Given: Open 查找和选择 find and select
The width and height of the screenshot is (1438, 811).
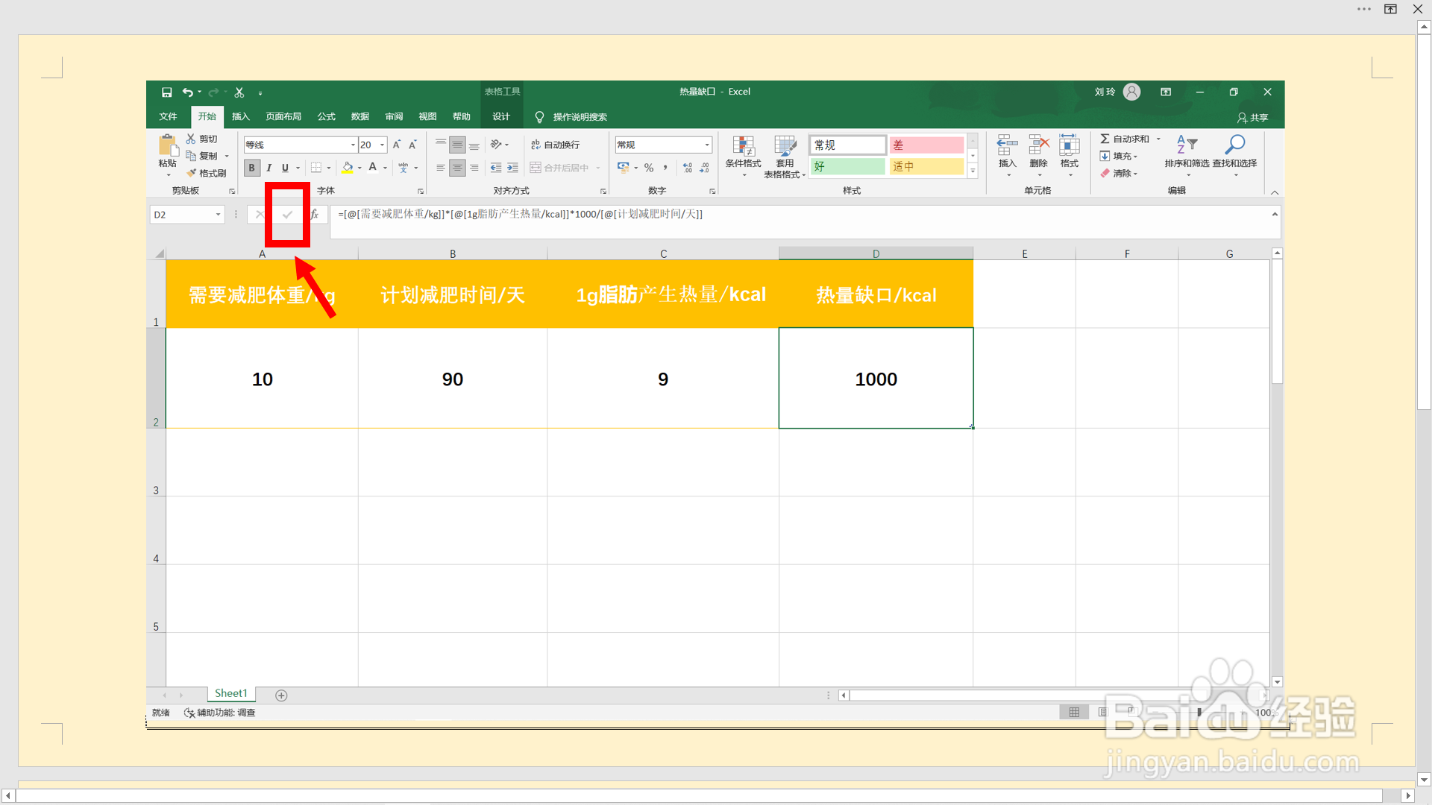Looking at the screenshot, I should pyautogui.click(x=1235, y=155).
